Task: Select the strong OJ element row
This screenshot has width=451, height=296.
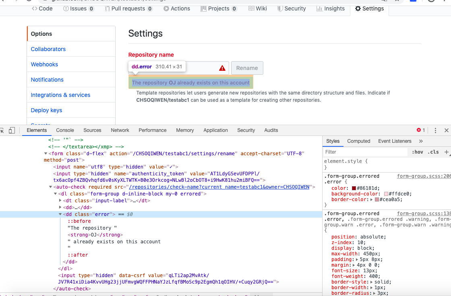Action: tap(95, 235)
